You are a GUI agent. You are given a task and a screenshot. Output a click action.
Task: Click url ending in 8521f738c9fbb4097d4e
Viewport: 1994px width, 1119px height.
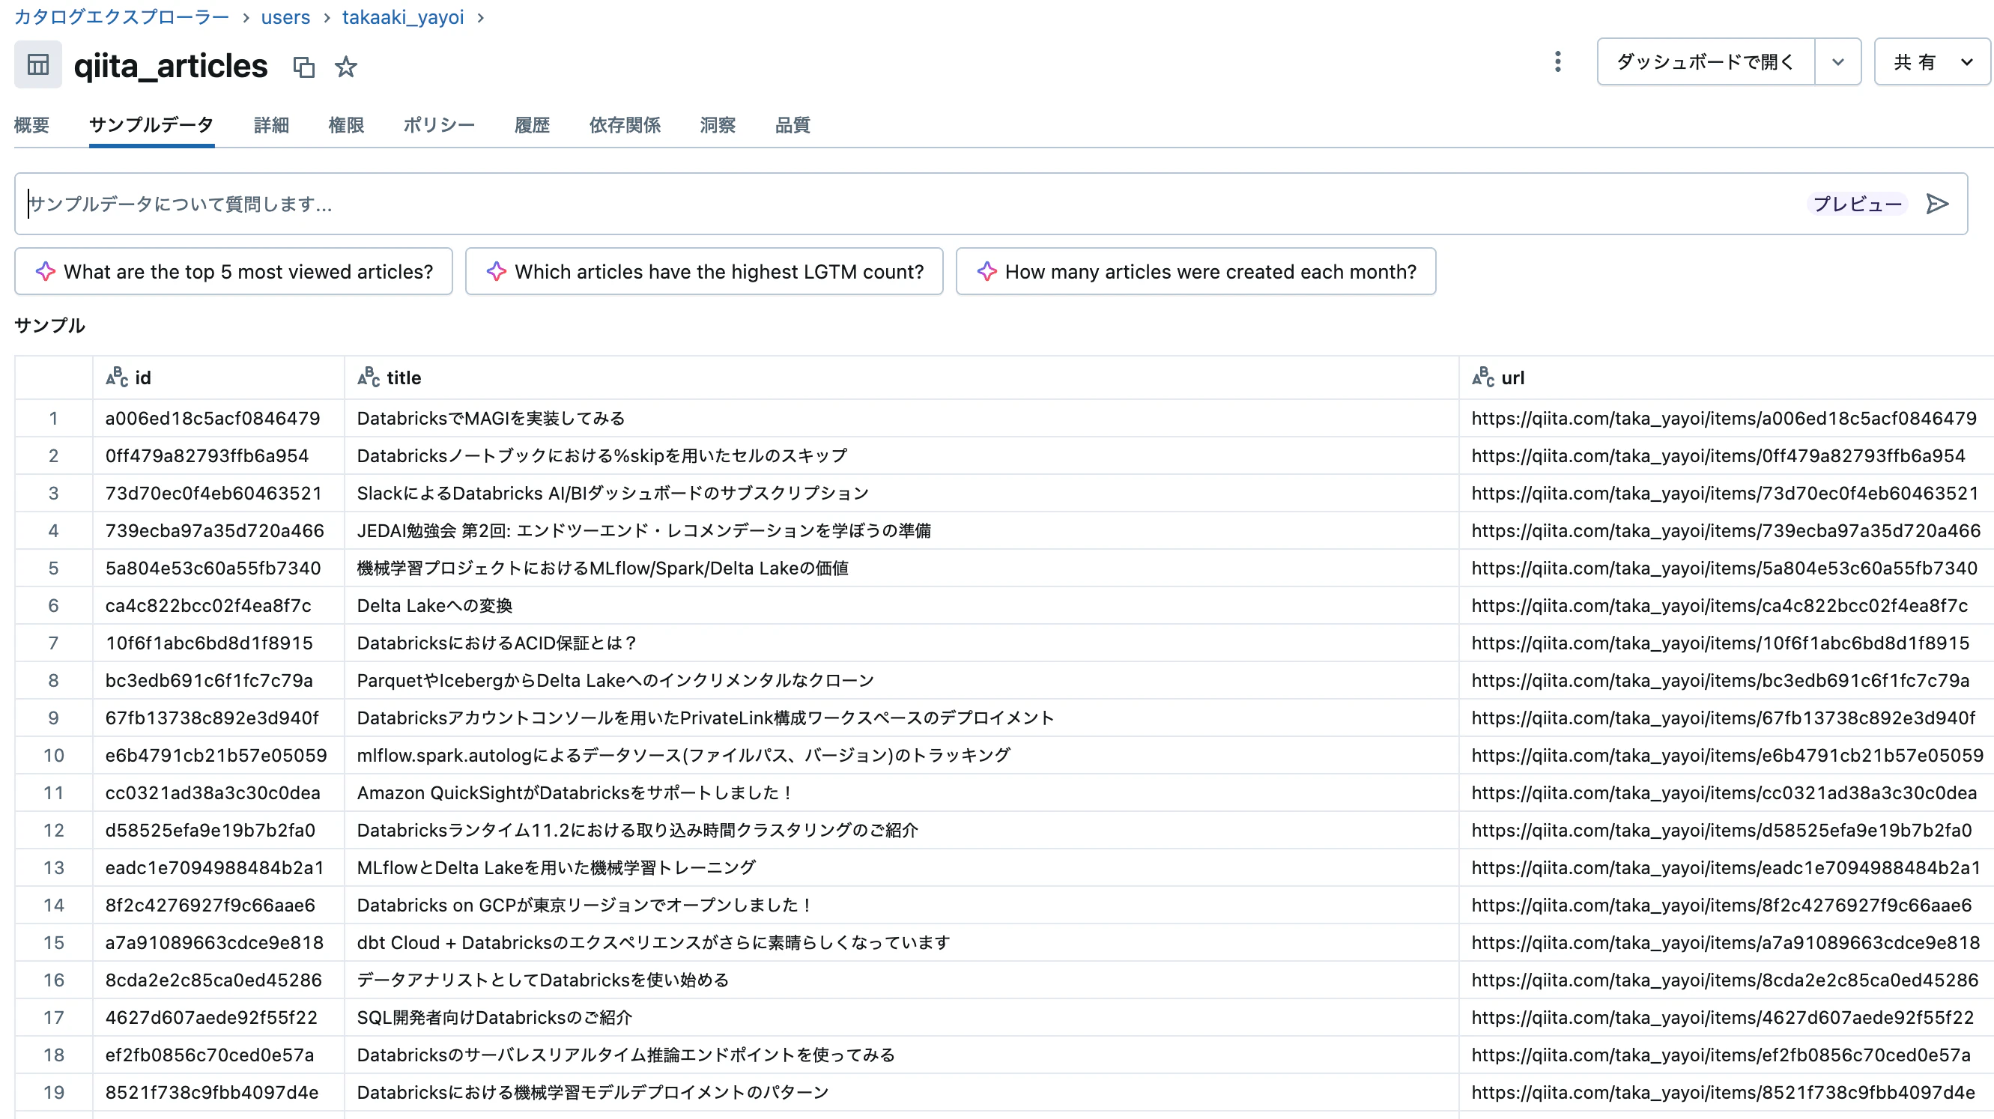pyautogui.click(x=1723, y=1093)
